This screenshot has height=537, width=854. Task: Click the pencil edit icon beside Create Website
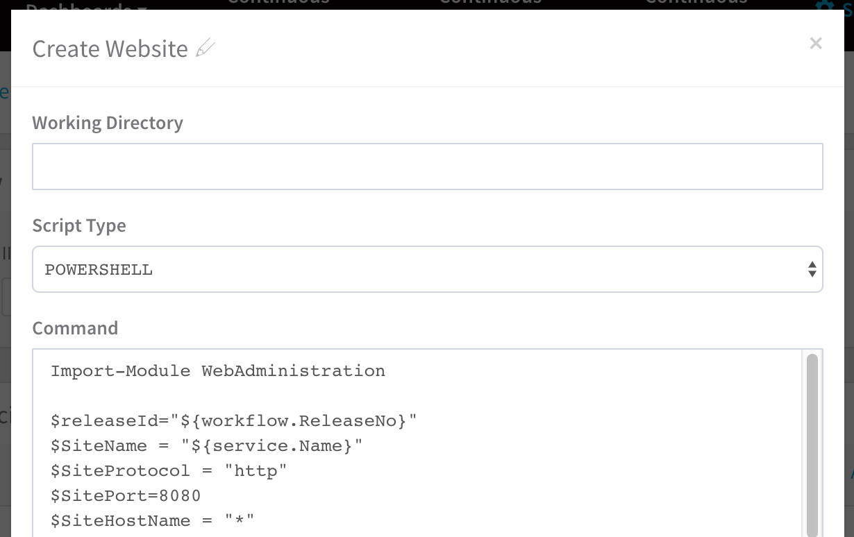[206, 49]
